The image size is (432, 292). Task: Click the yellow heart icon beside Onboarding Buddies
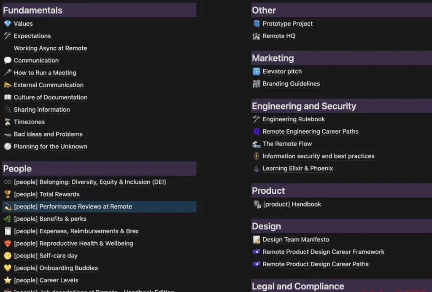pos(7,268)
